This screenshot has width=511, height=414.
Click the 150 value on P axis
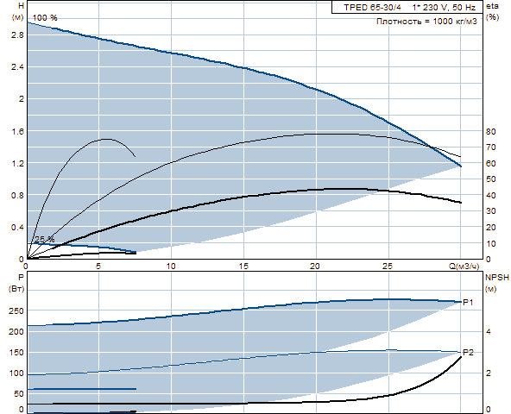pos(16,353)
